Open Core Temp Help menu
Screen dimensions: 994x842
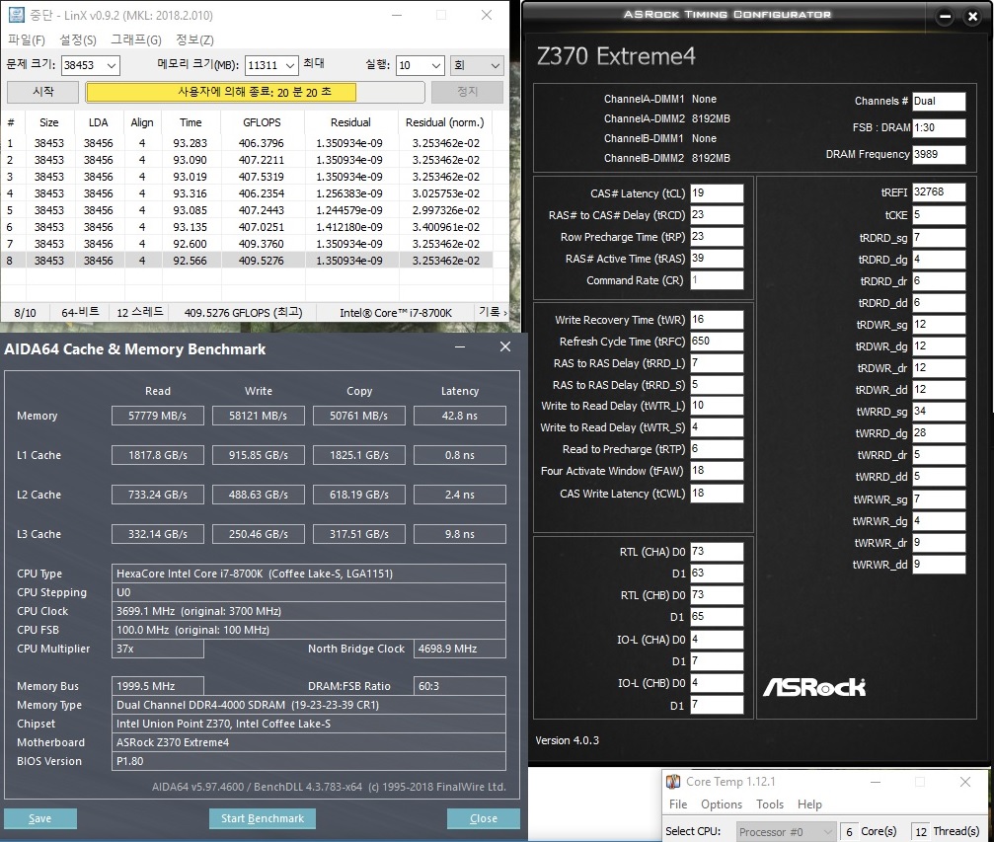809,804
